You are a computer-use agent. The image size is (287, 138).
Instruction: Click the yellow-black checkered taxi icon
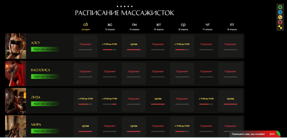(280, 27)
